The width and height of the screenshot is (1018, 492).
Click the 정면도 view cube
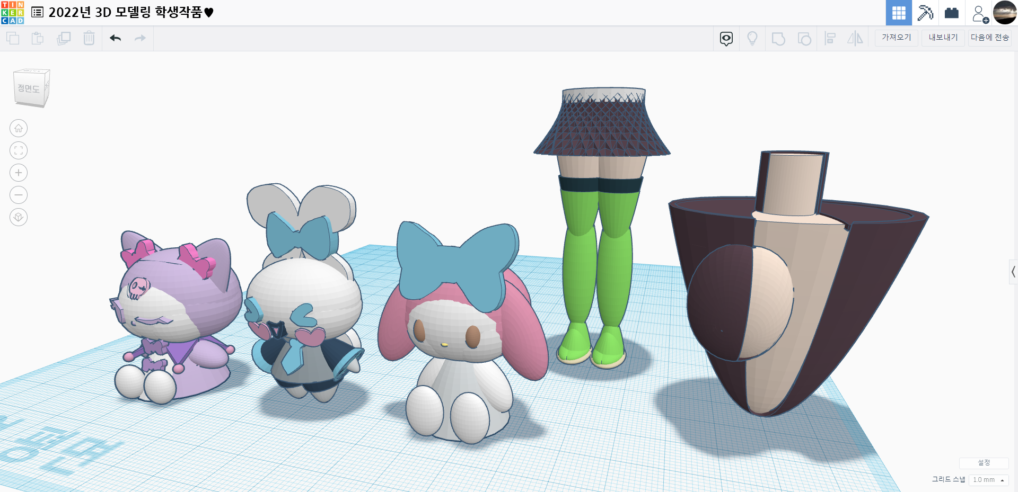click(31, 88)
